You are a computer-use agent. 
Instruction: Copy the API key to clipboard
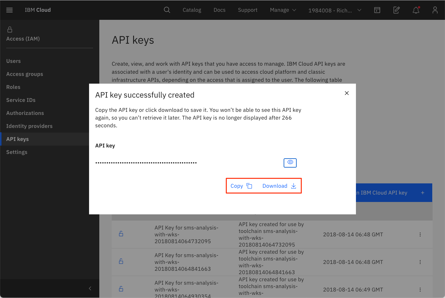tap(241, 186)
